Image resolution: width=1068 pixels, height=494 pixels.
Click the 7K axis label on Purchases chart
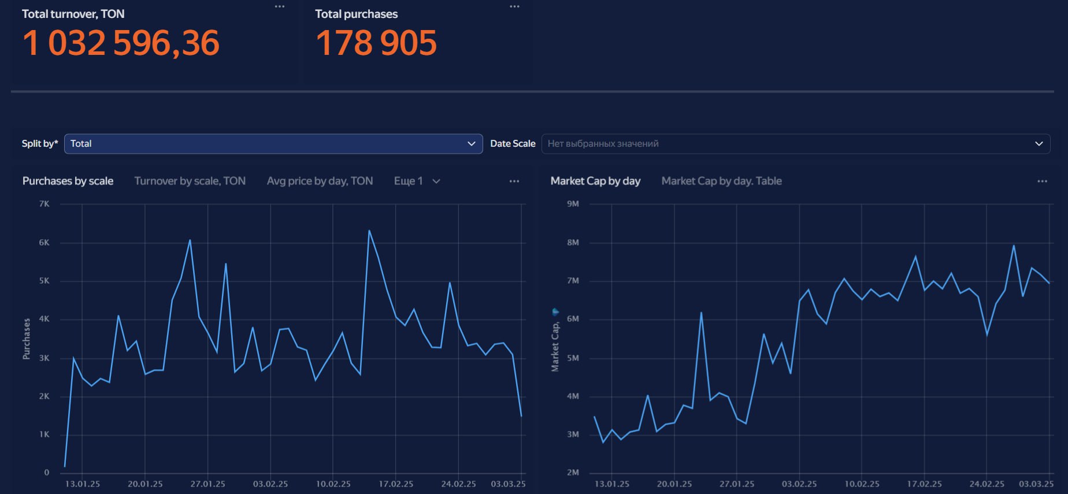(44, 204)
